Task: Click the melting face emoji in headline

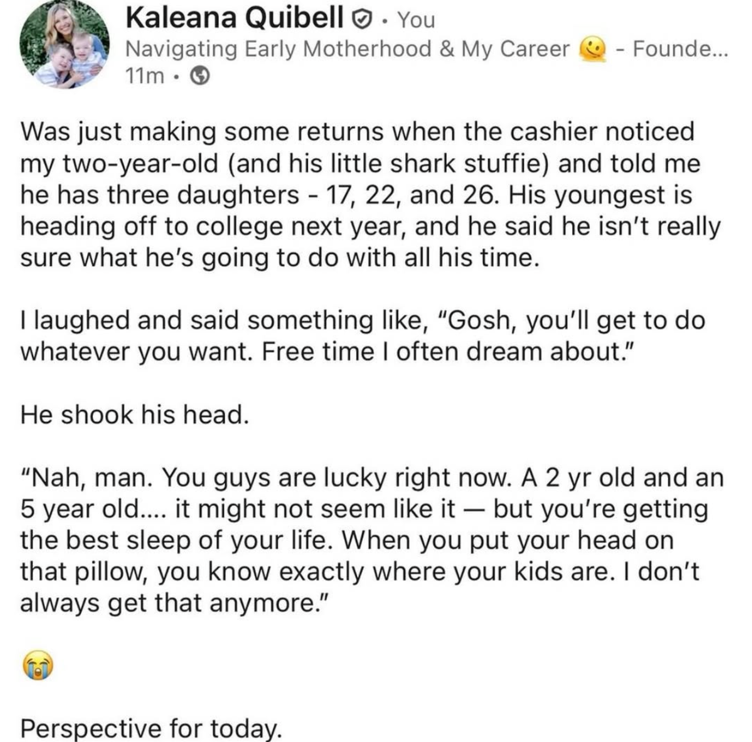Action: coord(592,49)
